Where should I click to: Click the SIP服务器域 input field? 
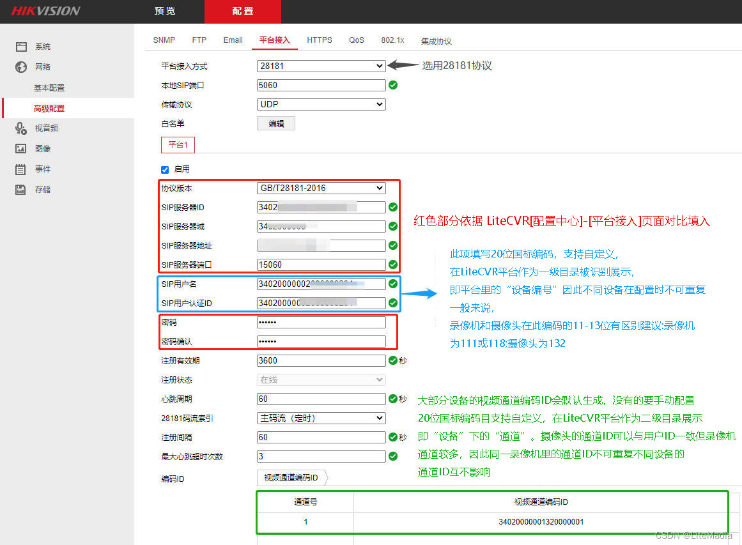(321, 226)
